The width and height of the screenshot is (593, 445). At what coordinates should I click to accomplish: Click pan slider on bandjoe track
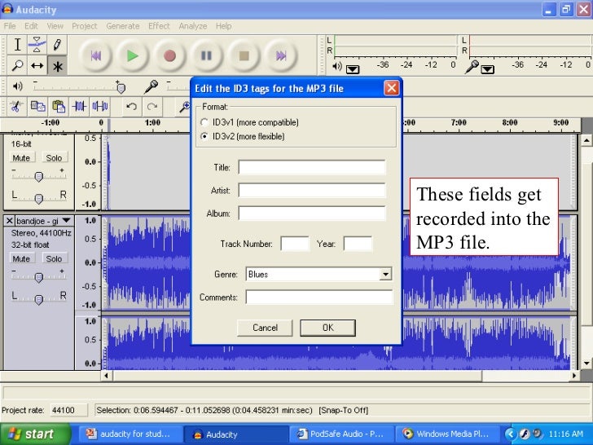(38, 299)
